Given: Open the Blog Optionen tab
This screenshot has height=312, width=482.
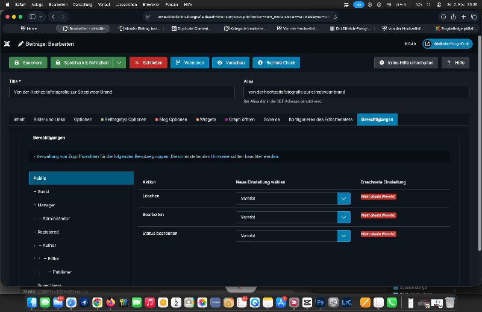Looking at the screenshot, I should coord(171,119).
